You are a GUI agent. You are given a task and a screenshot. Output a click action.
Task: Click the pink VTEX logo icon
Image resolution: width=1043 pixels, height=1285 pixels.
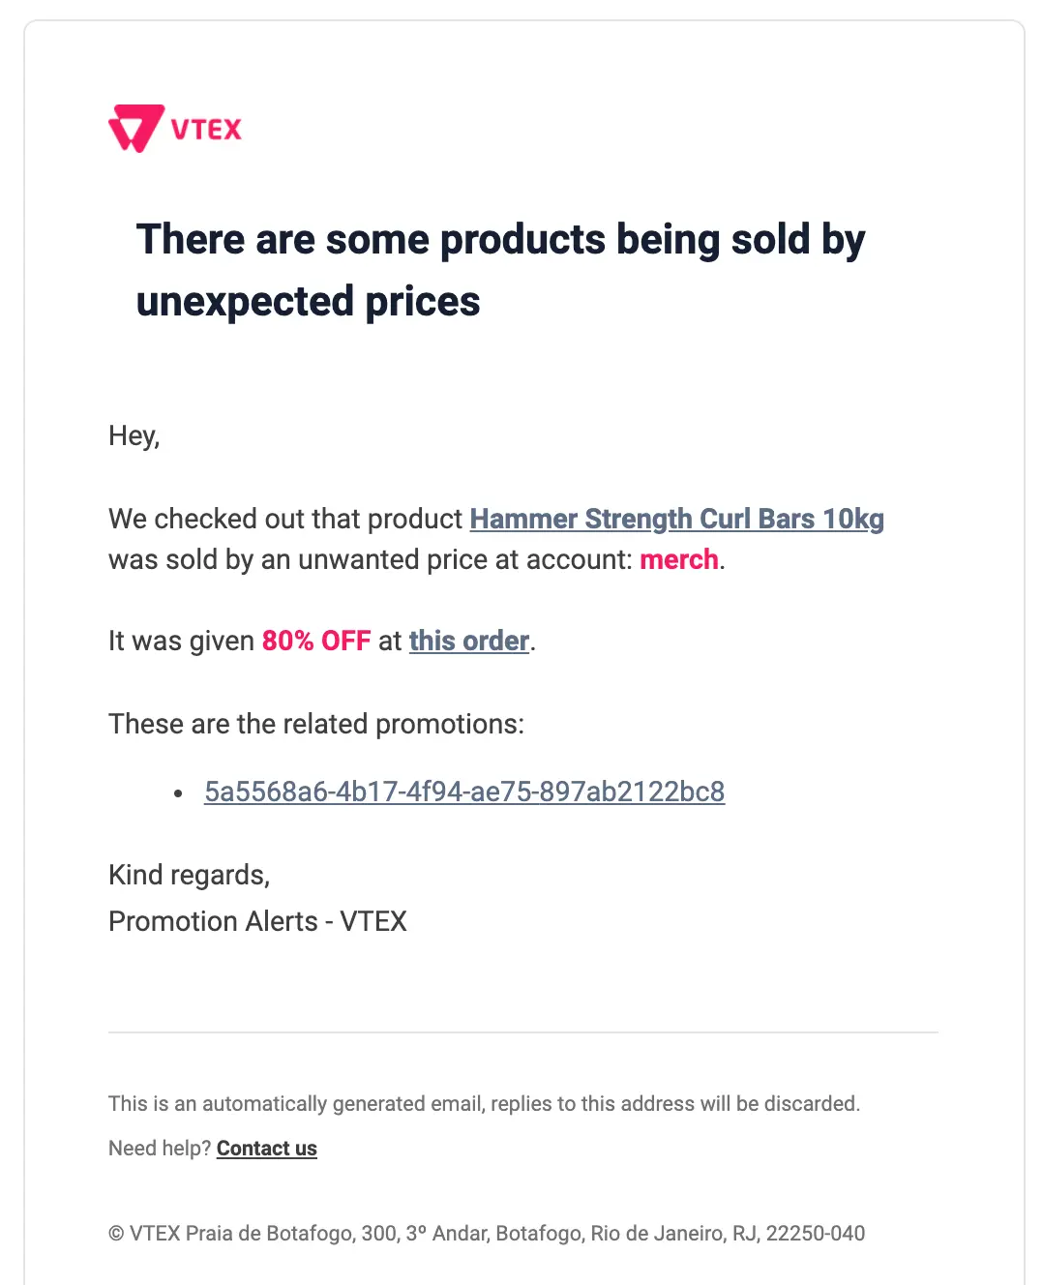point(134,128)
